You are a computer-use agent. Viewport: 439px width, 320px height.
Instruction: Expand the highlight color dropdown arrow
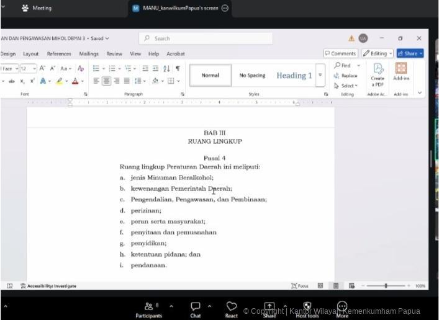pos(66,81)
